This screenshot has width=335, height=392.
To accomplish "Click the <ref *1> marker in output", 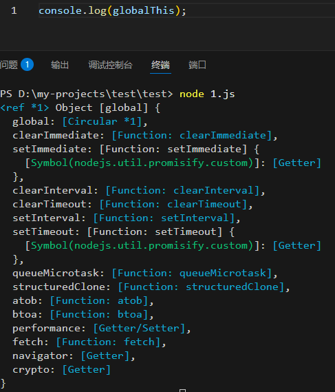I will (25, 107).
